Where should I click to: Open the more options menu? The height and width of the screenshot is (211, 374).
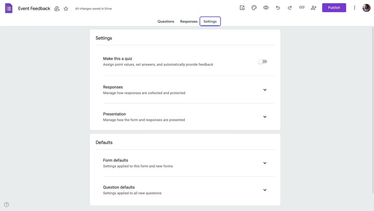[355, 7]
